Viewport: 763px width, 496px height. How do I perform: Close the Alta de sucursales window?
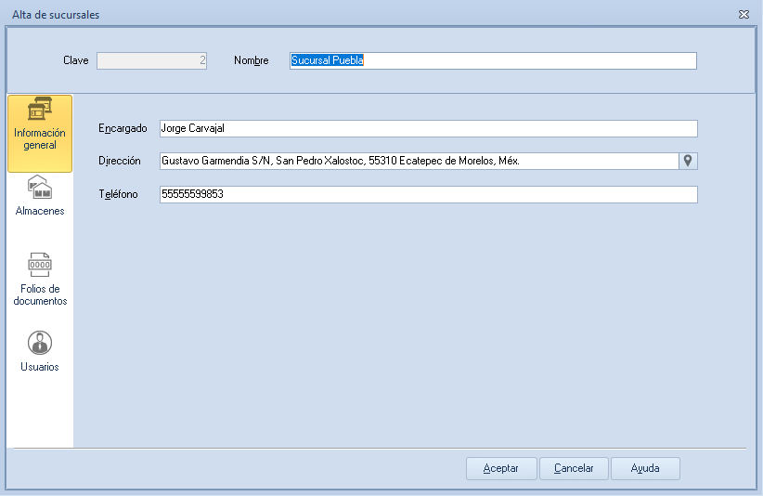(x=744, y=15)
